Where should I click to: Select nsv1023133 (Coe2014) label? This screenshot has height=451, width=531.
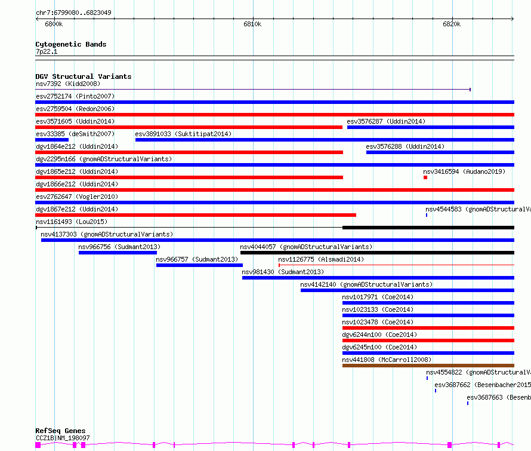(x=378, y=309)
